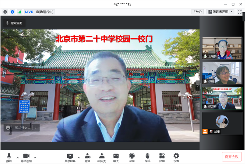This screenshot has height=164, width=245.
Task: Click 锁定画面 pin button
Action: pyautogui.click(x=14, y=23)
